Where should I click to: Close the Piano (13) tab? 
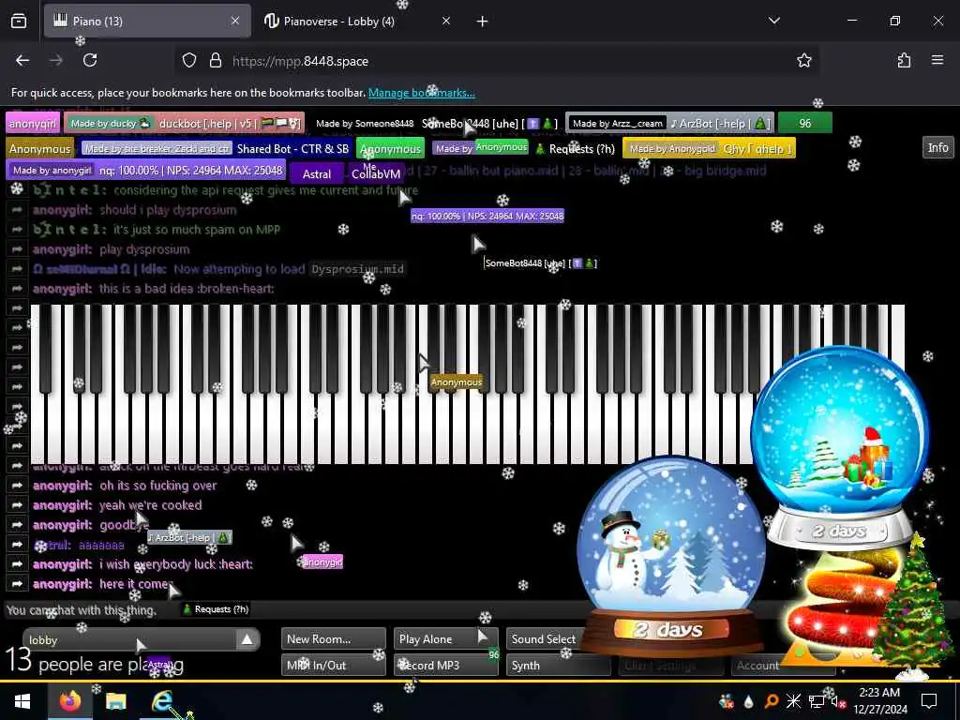[x=235, y=22]
